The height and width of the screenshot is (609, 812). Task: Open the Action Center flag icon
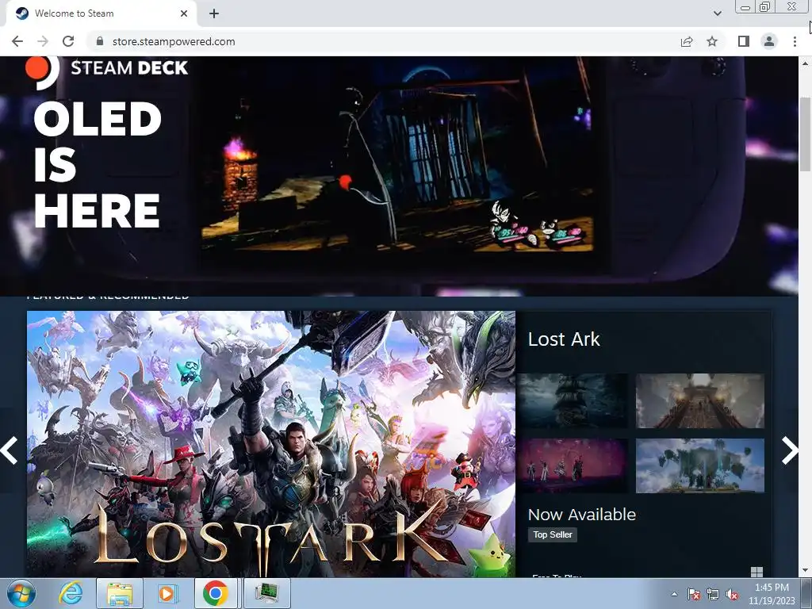coord(693,594)
